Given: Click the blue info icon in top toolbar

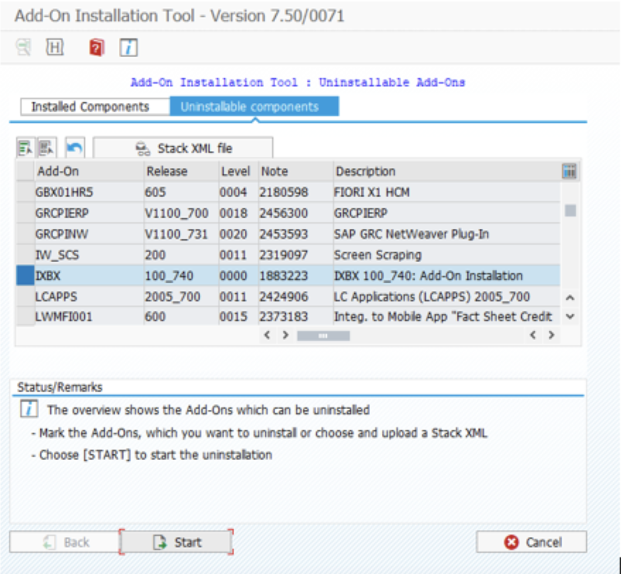Looking at the screenshot, I should tap(129, 47).
